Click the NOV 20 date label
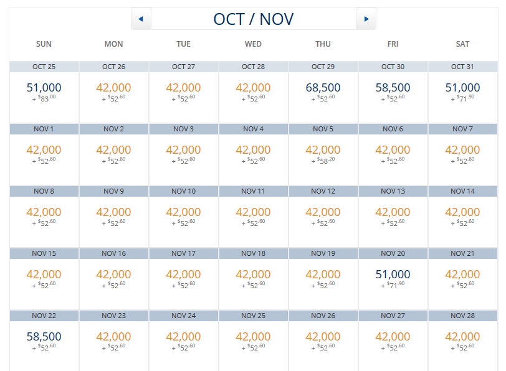This screenshot has width=506, height=371. pyautogui.click(x=393, y=253)
